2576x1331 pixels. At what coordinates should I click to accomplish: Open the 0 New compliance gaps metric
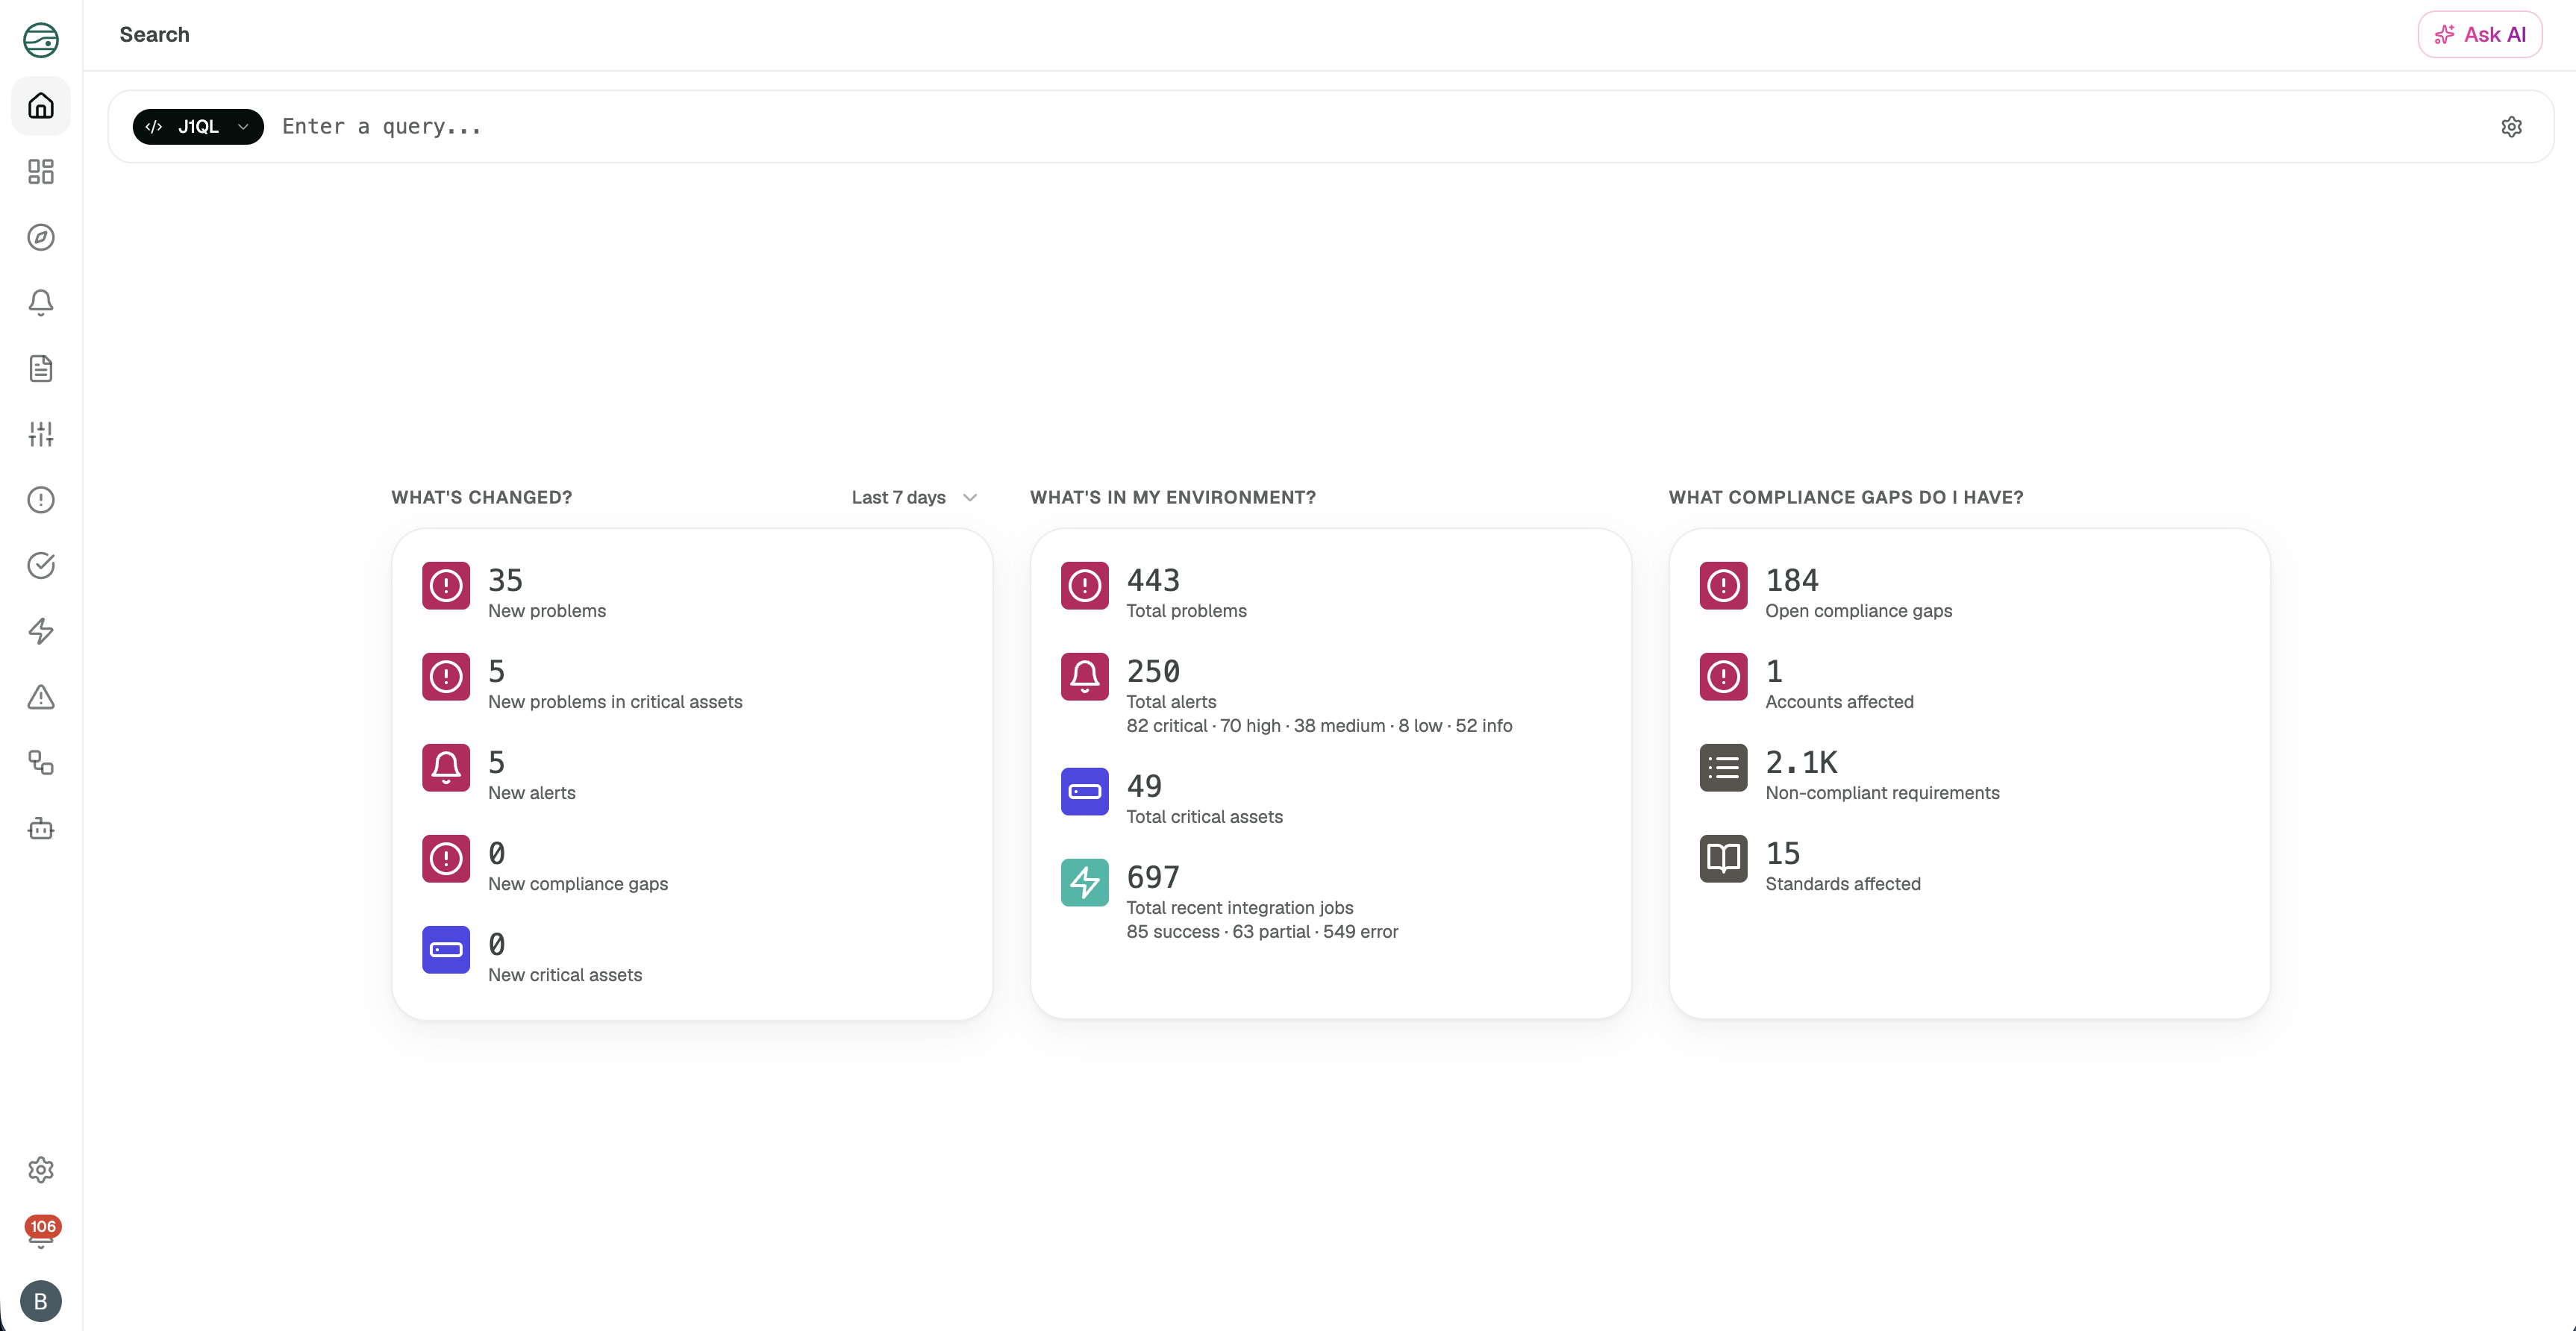(x=578, y=866)
